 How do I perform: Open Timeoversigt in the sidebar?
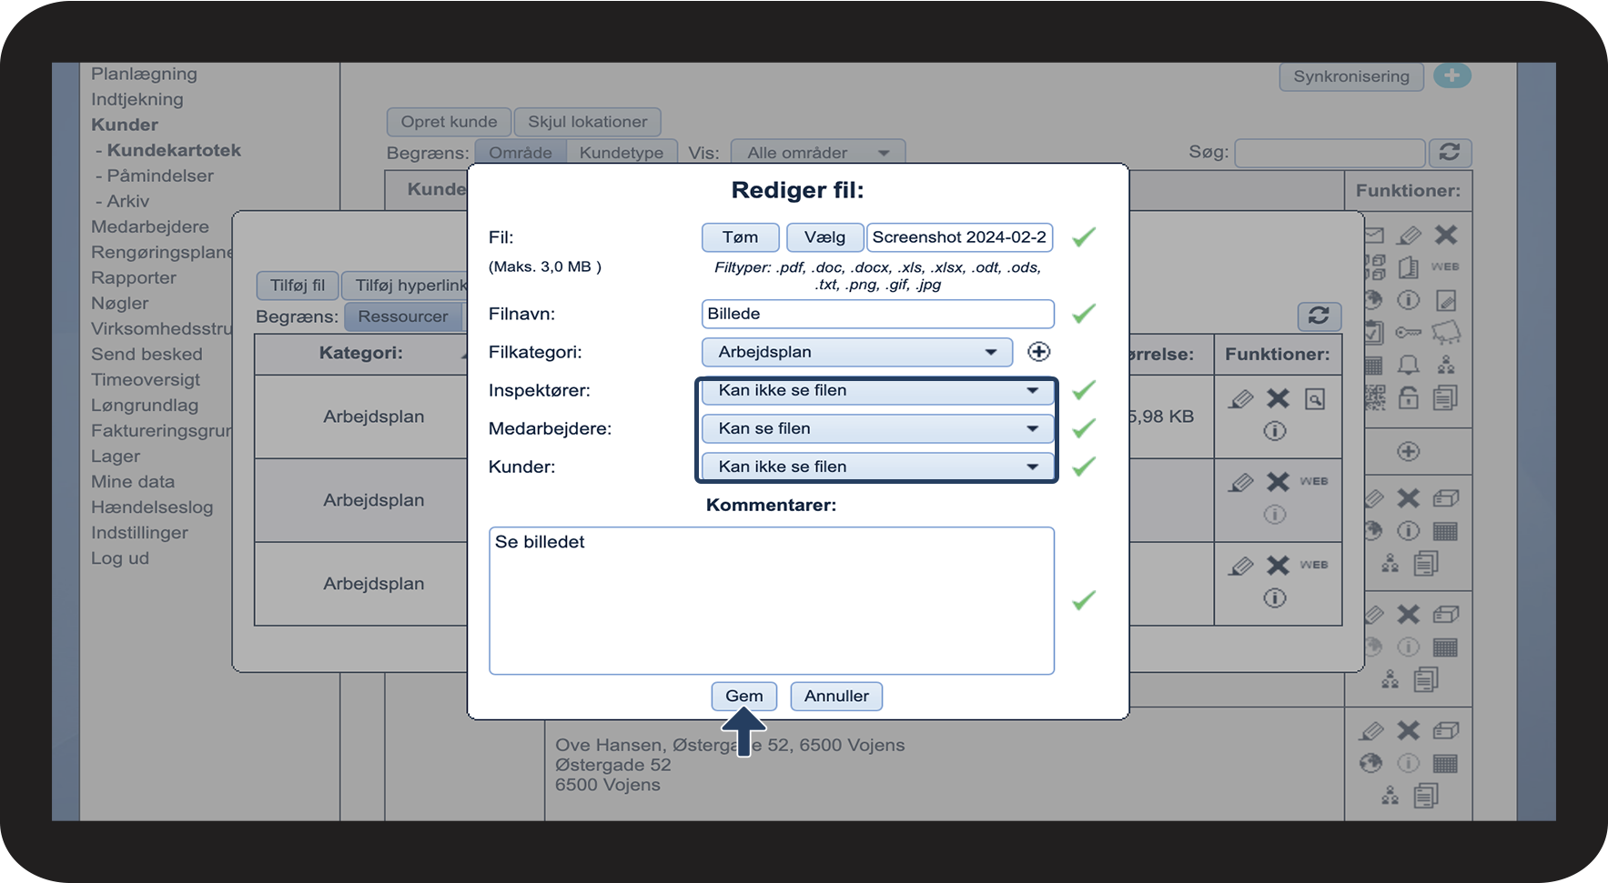point(146,379)
